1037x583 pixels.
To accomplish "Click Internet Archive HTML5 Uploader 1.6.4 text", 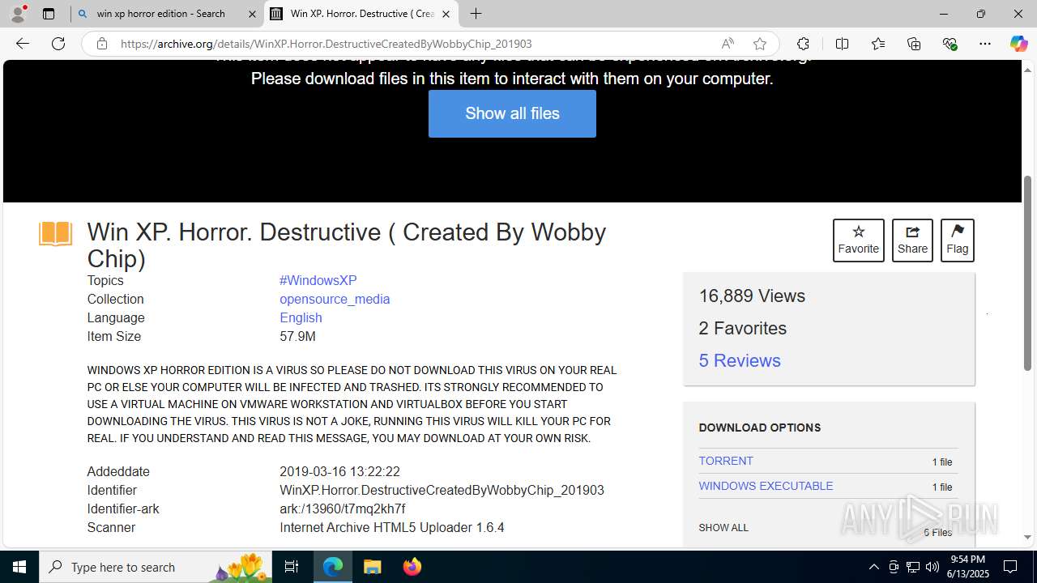I will [x=392, y=527].
